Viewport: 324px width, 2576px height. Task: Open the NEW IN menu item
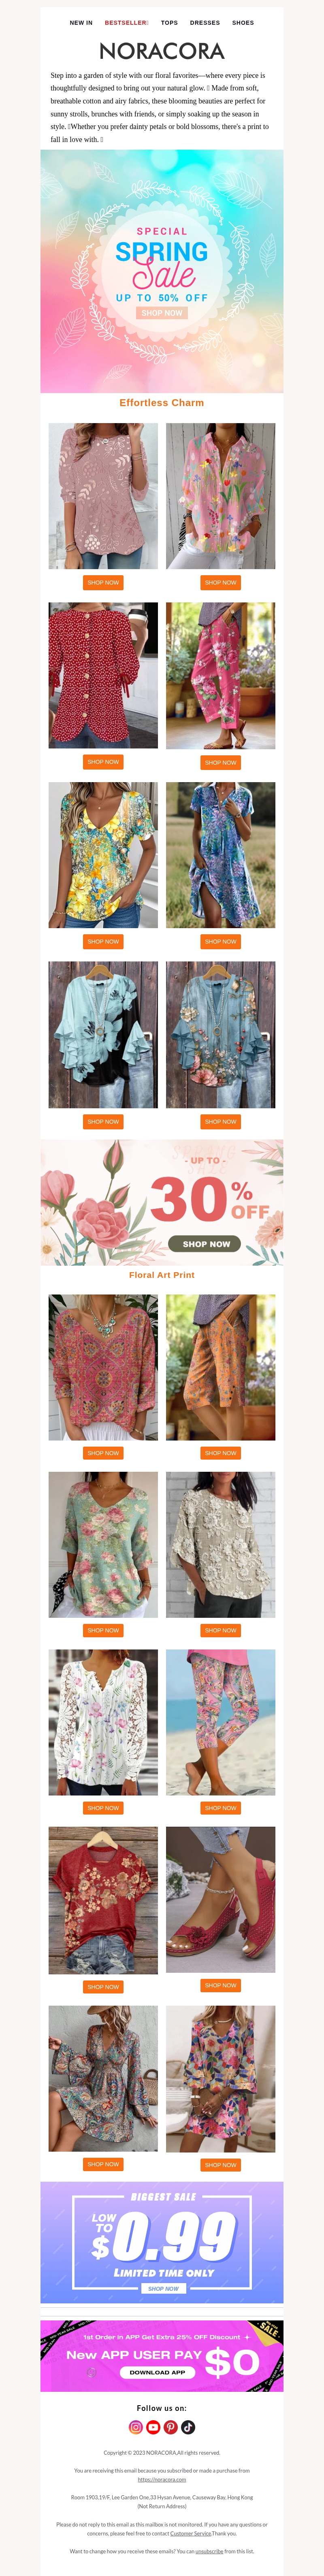coord(81,22)
